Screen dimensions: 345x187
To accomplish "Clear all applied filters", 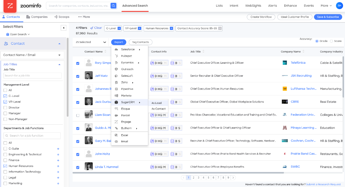I will (96, 28).
